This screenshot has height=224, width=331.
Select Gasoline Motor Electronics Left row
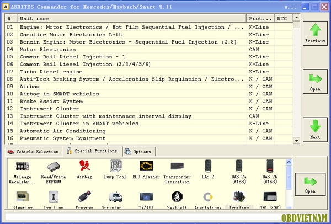pyautogui.click(x=149, y=35)
